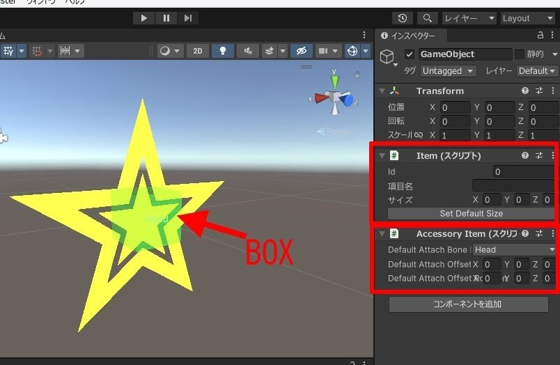The width and height of the screenshot is (560, 365).
Task: Open Accessory Item help icon
Action: (524, 233)
